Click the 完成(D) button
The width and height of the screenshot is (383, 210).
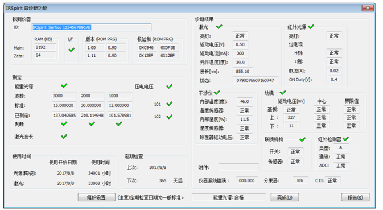click(285, 197)
